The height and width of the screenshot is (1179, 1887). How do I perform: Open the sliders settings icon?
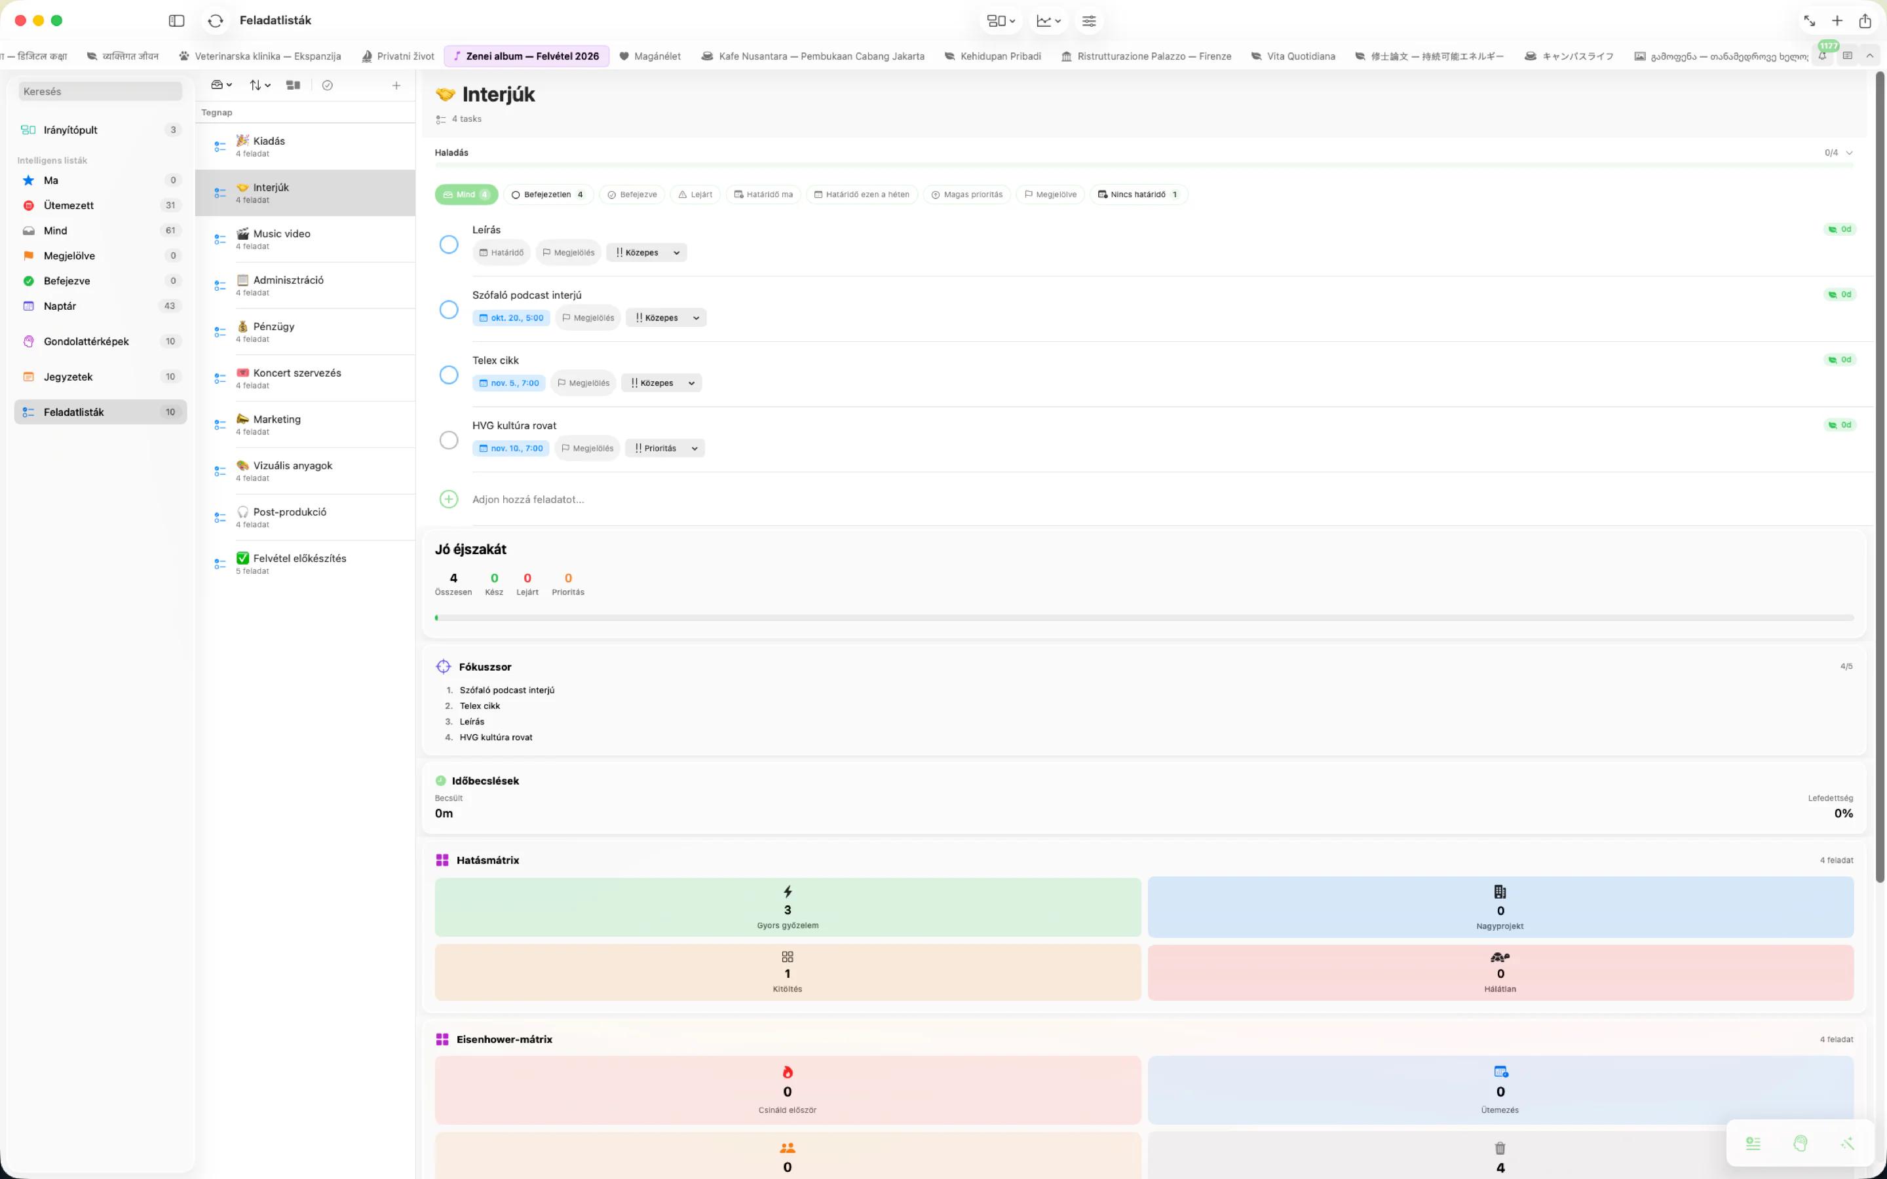tap(1088, 21)
